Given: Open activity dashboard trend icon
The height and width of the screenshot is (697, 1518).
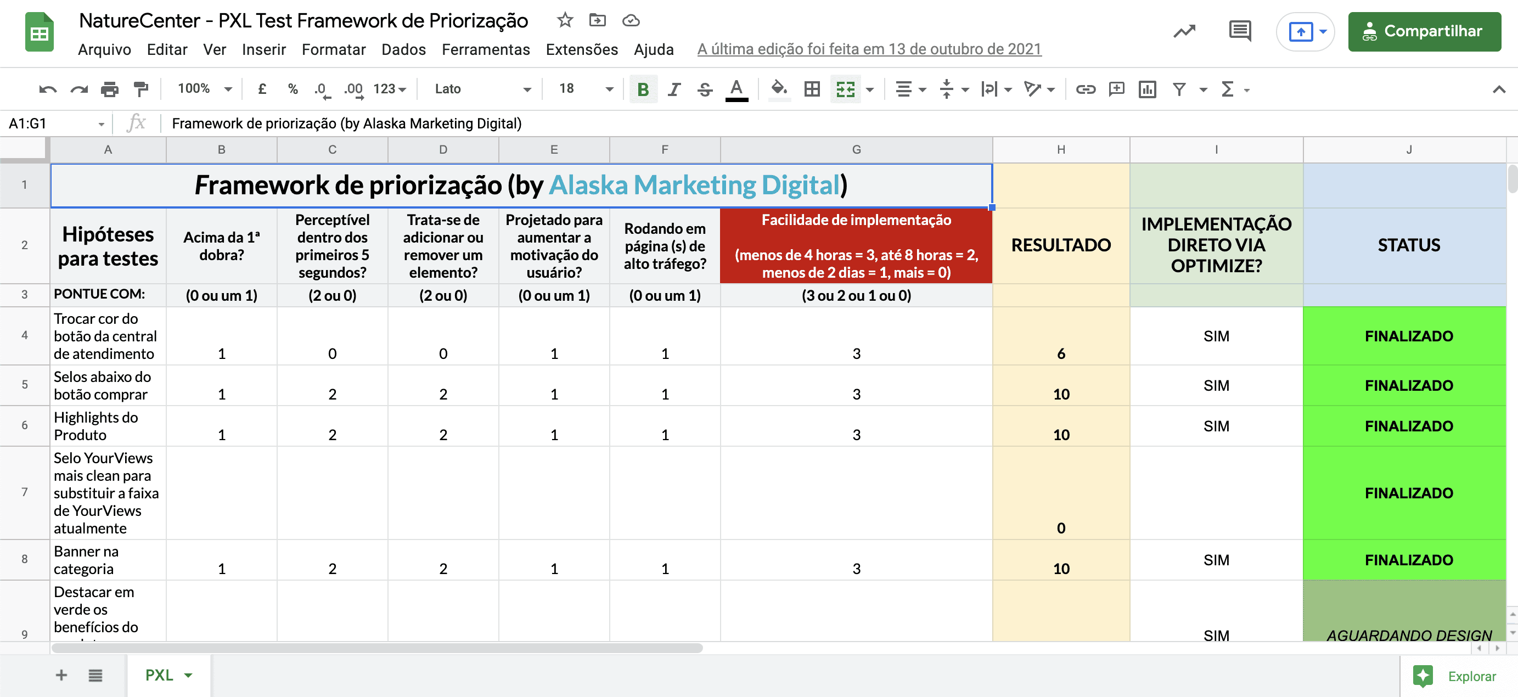Looking at the screenshot, I should [1184, 31].
